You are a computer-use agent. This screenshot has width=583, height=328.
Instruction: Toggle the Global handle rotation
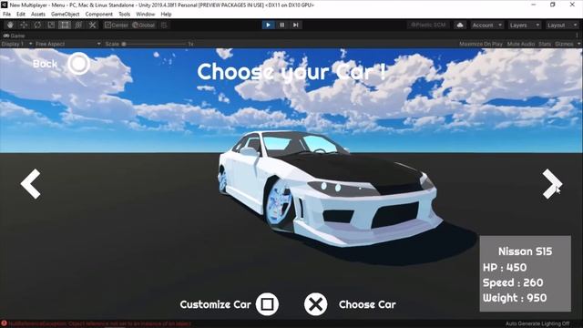(x=144, y=25)
